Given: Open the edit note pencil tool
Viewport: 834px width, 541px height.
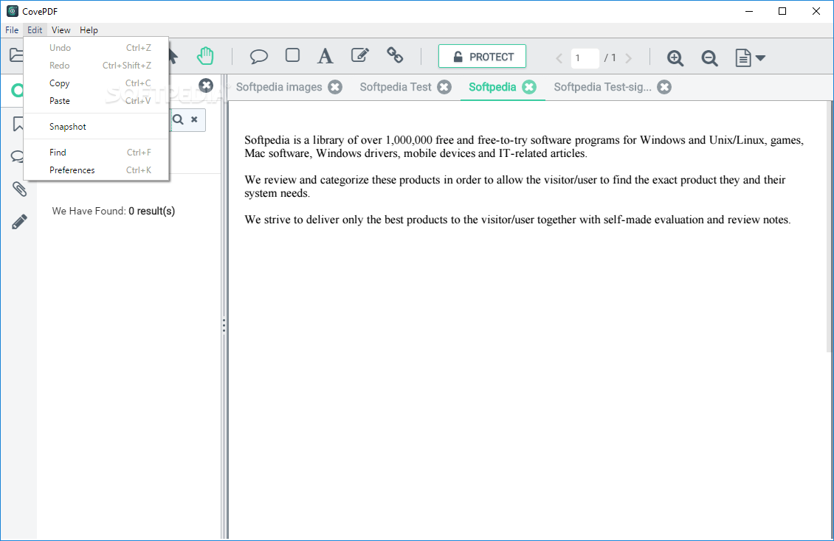Looking at the screenshot, I should (360, 55).
